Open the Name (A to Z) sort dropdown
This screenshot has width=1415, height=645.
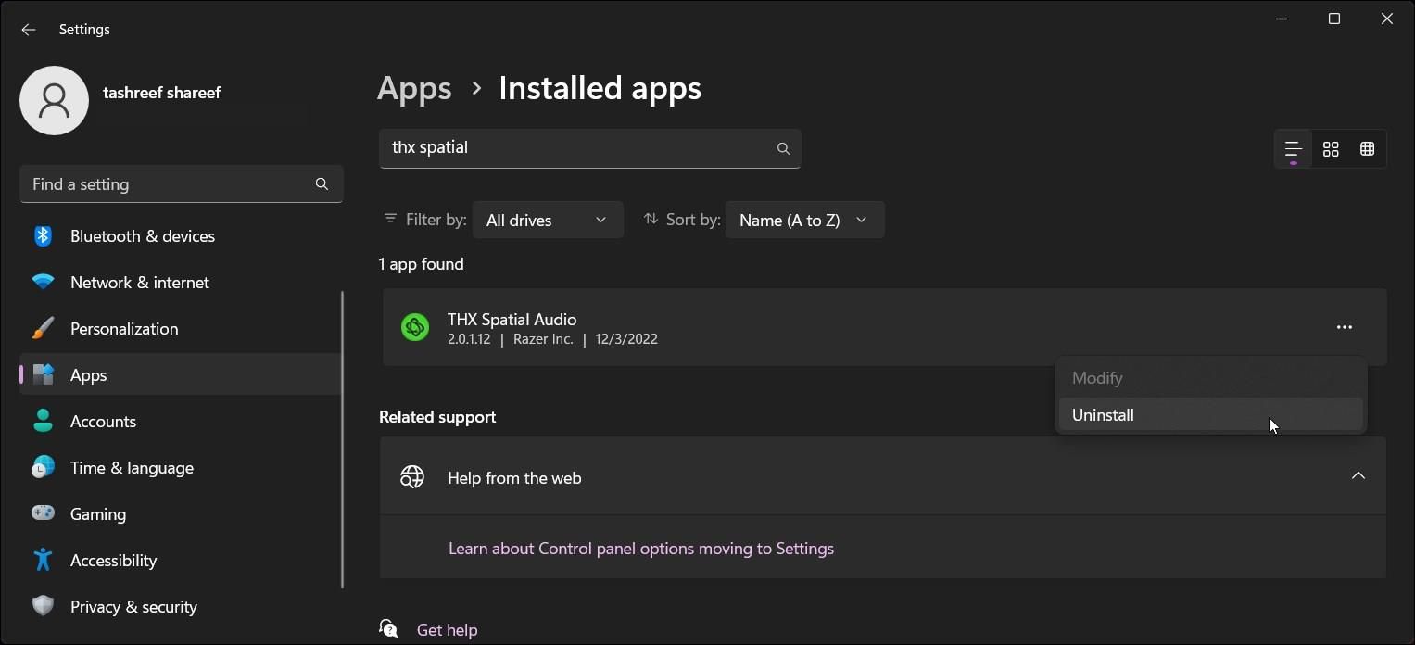[804, 220]
